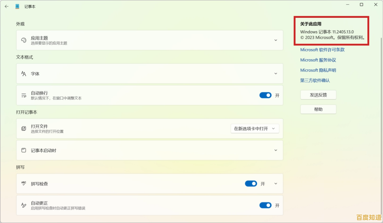Expand the 记事本启动时 section chevron
383x223 pixels.
coord(276,150)
